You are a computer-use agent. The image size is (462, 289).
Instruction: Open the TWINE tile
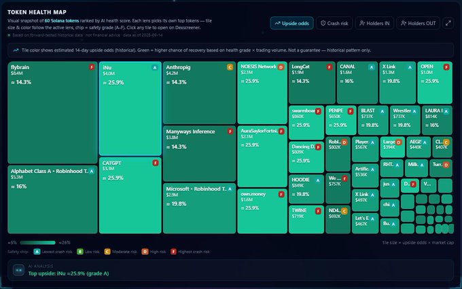306,219
